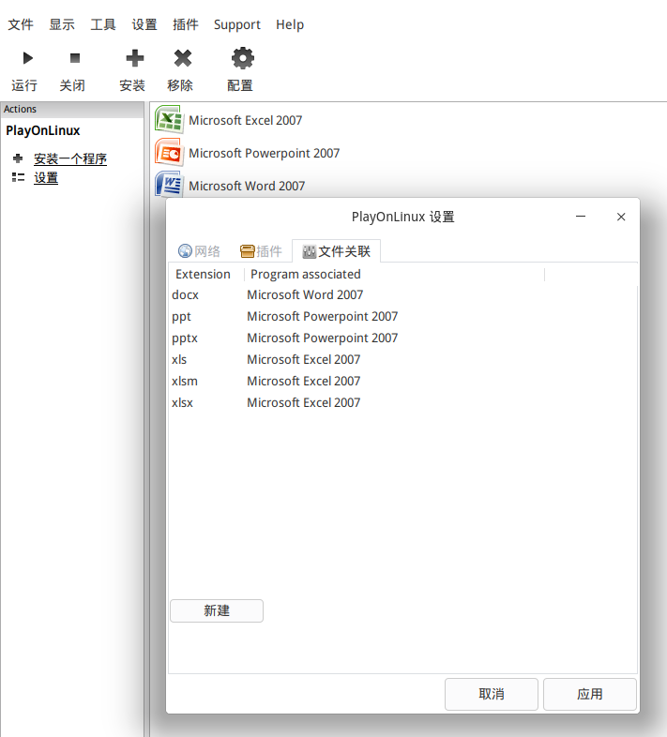Close the PlayOnLinux 设置 dialog

tap(621, 217)
